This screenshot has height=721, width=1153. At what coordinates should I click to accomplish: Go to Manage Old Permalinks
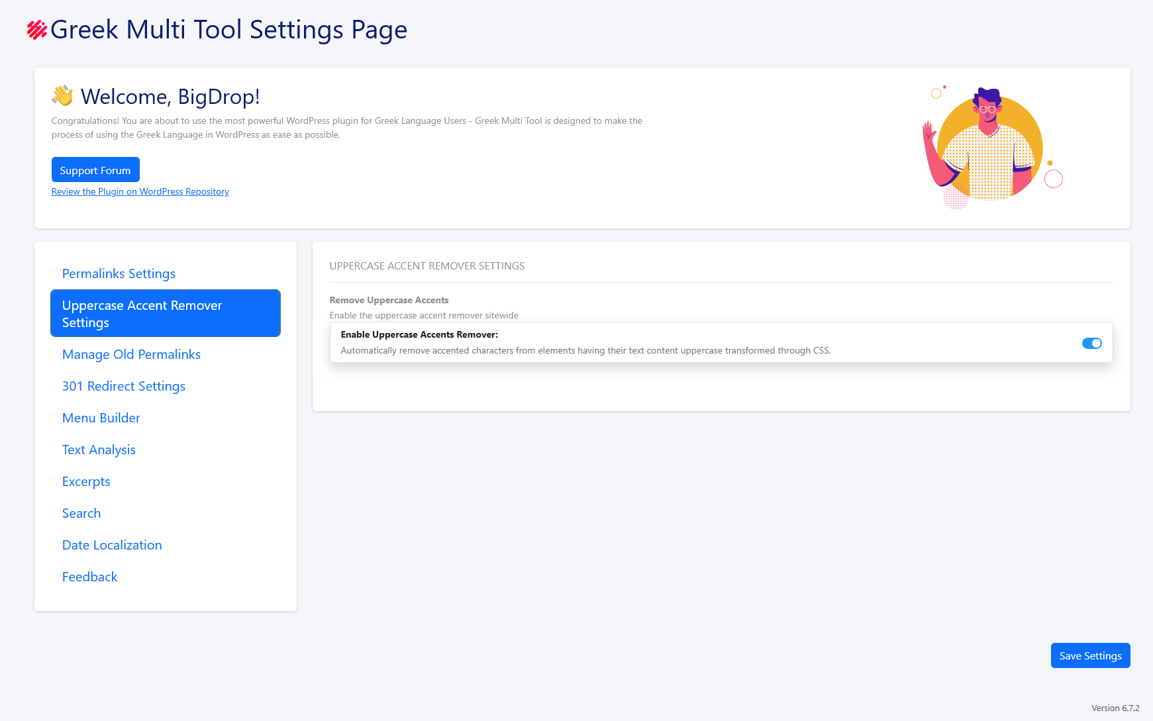pyautogui.click(x=131, y=354)
